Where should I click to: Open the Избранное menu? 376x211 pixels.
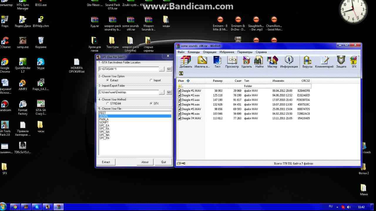[x=227, y=52]
